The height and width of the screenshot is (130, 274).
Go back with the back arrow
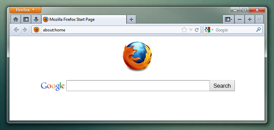pos(16,30)
